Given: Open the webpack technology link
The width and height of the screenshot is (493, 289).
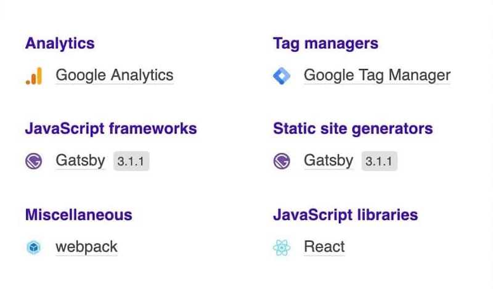Looking at the screenshot, I should coord(86,247).
